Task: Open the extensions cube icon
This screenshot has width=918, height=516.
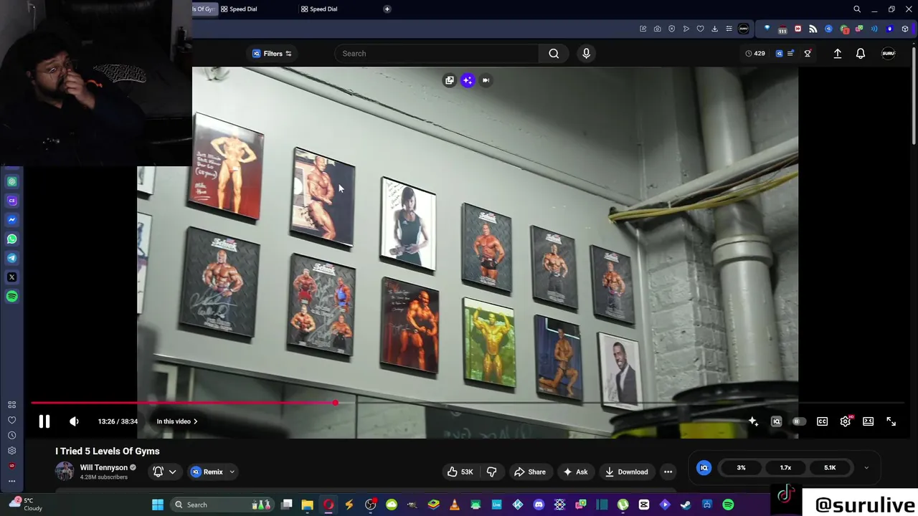Action: pos(904,29)
